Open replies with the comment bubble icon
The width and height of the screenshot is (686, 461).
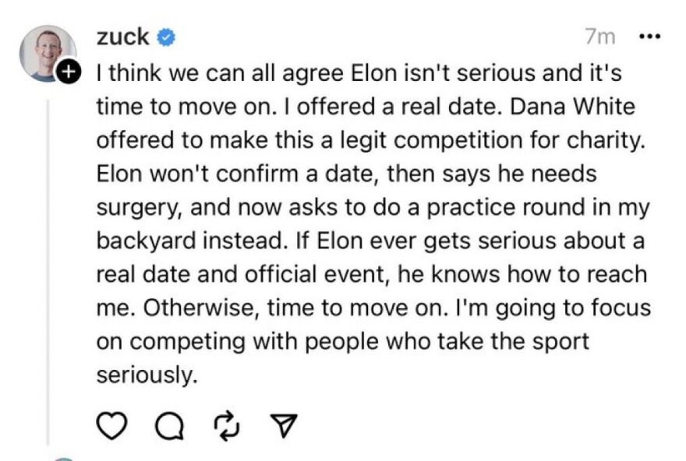pyautogui.click(x=168, y=425)
